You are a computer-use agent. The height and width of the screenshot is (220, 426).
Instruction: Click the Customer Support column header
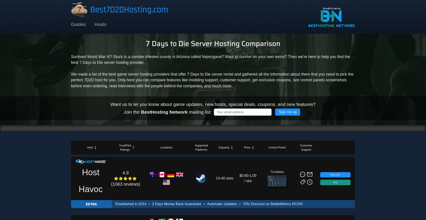306,148
